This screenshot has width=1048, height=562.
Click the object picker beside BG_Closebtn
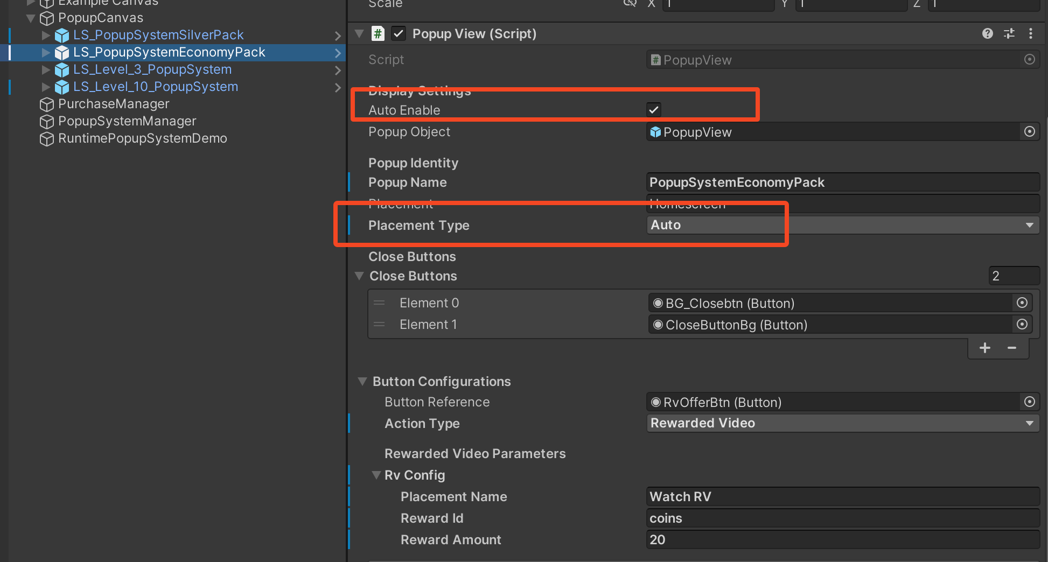[x=1022, y=303]
